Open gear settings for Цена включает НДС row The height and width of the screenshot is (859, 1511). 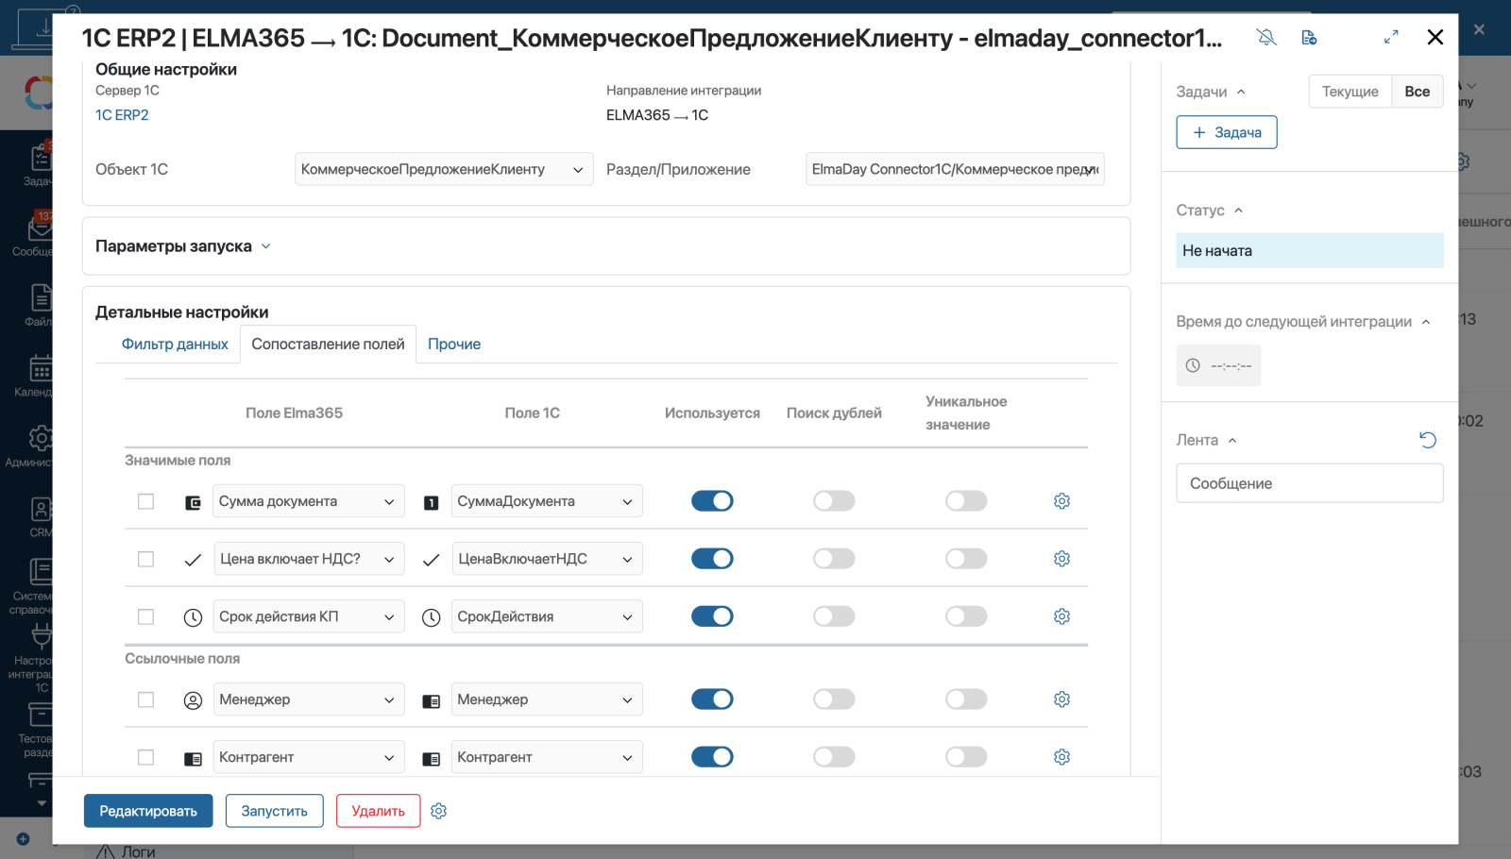(1061, 559)
